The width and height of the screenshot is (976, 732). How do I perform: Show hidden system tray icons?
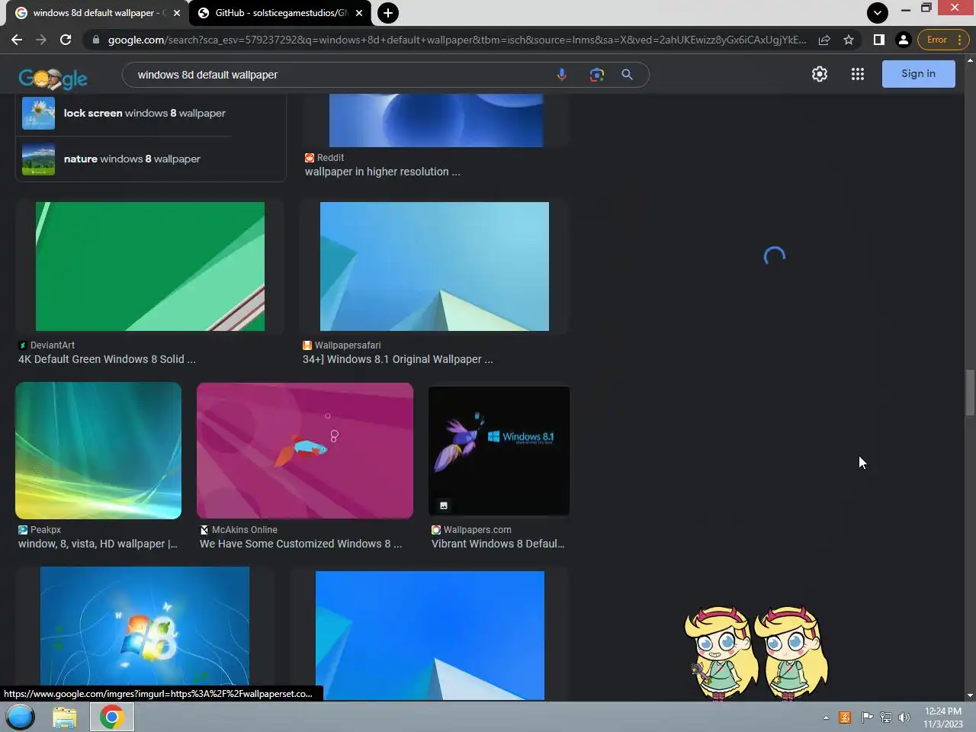tap(826, 718)
